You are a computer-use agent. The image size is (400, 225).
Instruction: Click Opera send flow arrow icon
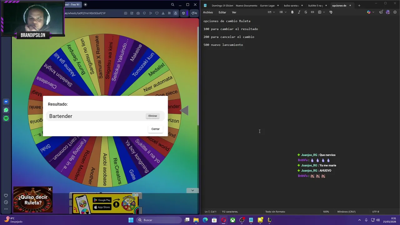(x=151, y=13)
